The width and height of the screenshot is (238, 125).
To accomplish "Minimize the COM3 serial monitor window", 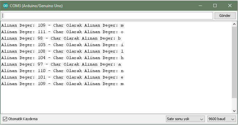I will (x=200, y=6).
